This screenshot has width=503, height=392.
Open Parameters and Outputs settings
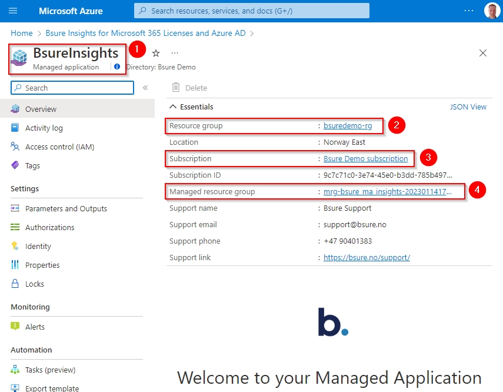(x=66, y=208)
